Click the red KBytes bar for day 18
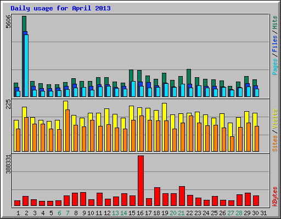 click(157, 197)
